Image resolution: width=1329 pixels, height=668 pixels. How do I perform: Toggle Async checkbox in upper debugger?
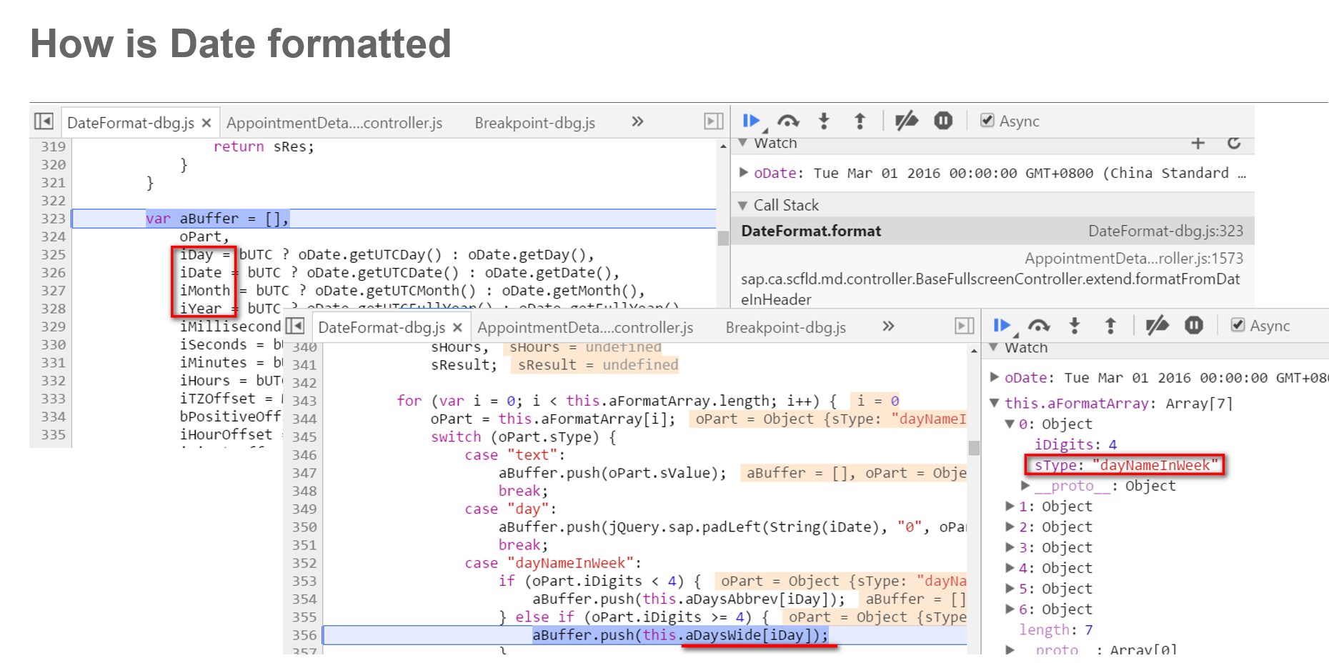[987, 121]
